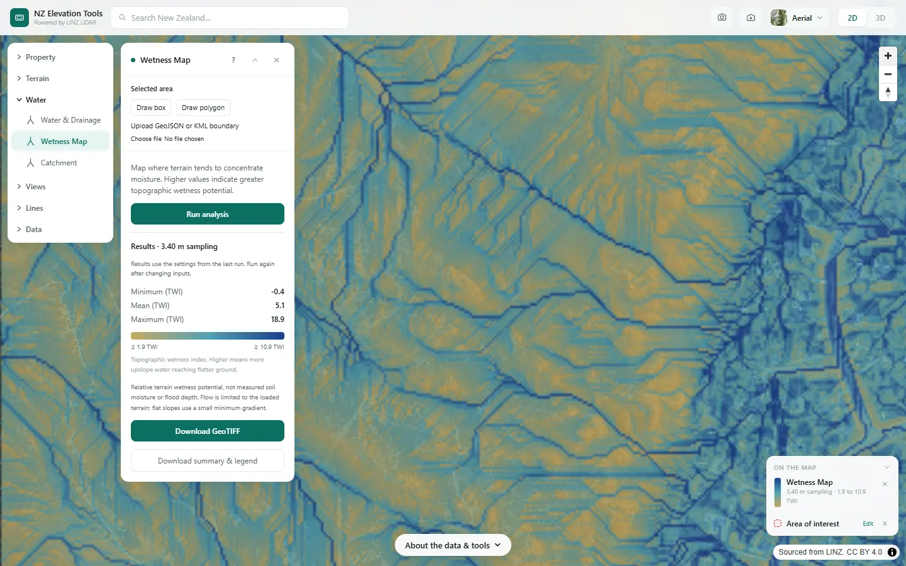The image size is (906, 566).
Task: Open the Aerial basemap dropdown
Action: (797, 18)
